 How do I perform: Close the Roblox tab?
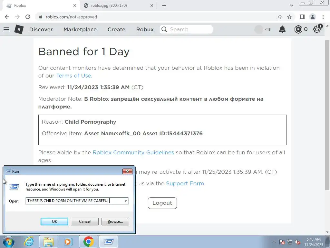(x=75, y=5)
